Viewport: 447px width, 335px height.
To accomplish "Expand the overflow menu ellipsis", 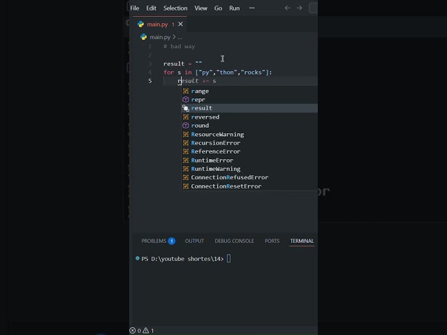I will [251, 8].
